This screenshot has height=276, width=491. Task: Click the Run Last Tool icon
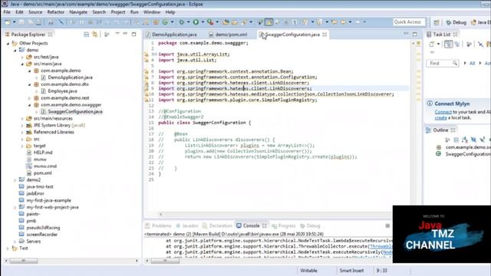210,22
